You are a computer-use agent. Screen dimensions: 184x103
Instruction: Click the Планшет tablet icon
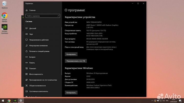tap(27, 68)
